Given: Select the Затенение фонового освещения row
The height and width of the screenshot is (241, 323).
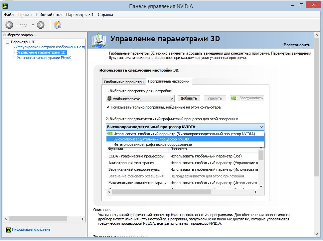Looking at the screenshot, I should 182,176.
